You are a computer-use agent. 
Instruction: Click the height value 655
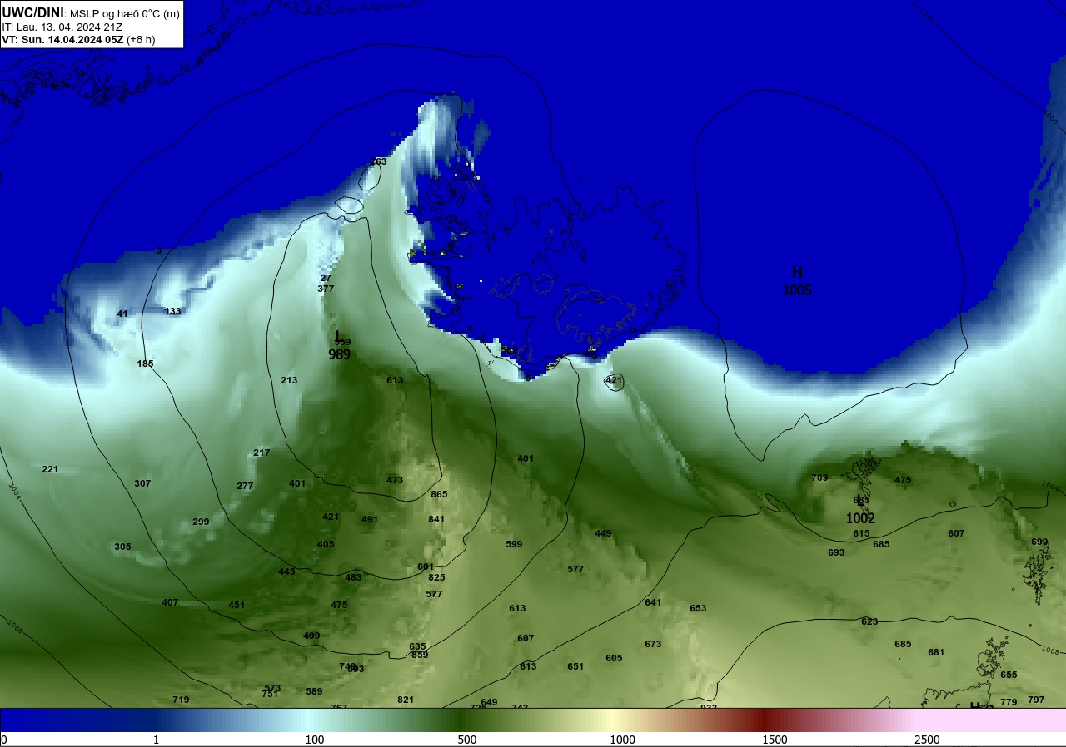click(x=1009, y=675)
